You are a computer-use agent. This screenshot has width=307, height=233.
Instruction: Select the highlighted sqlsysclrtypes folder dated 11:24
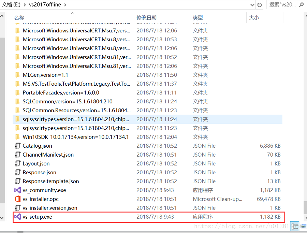click(x=147, y=119)
